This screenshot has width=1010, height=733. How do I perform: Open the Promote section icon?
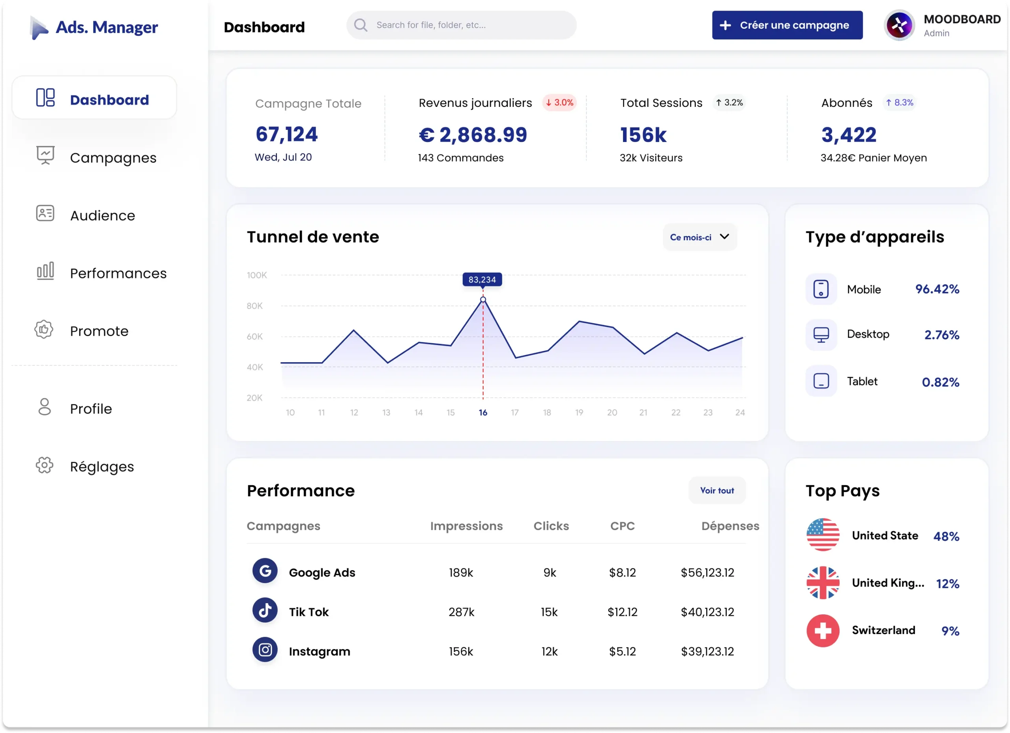click(43, 329)
